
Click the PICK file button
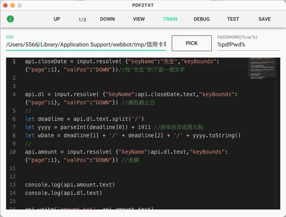(x=192, y=43)
